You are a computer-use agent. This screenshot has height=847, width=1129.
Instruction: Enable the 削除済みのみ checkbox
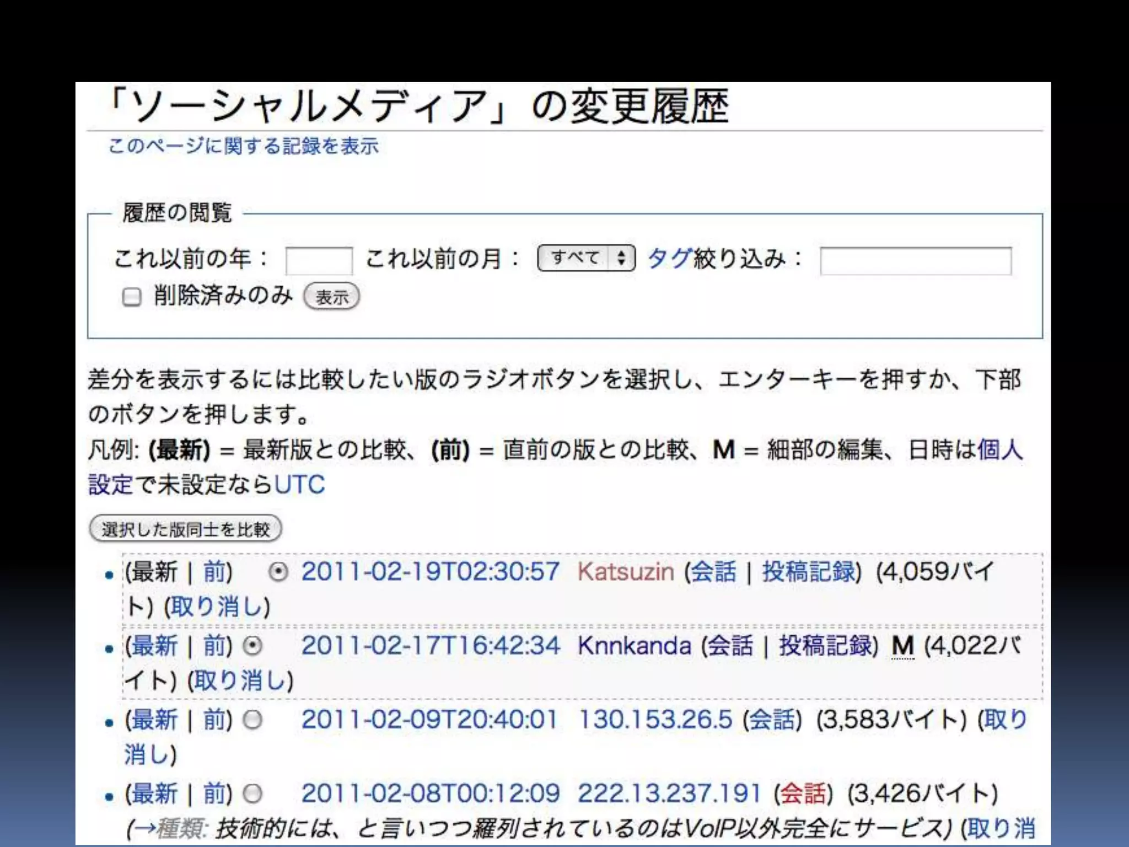pyautogui.click(x=131, y=297)
